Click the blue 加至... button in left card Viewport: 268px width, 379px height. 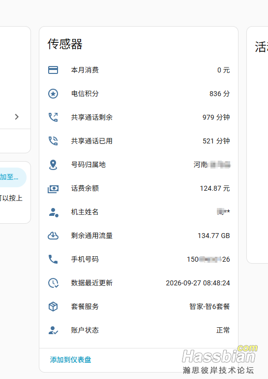pyautogui.click(x=13, y=177)
